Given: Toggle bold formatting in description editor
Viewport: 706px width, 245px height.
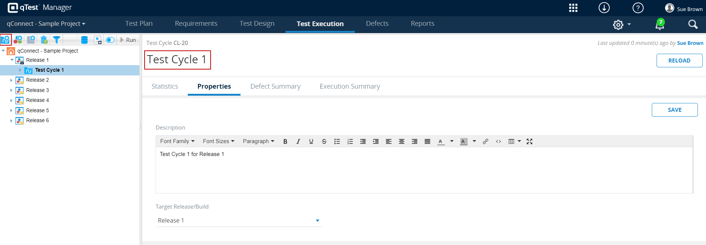Looking at the screenshot, I should tap(285, 141).
